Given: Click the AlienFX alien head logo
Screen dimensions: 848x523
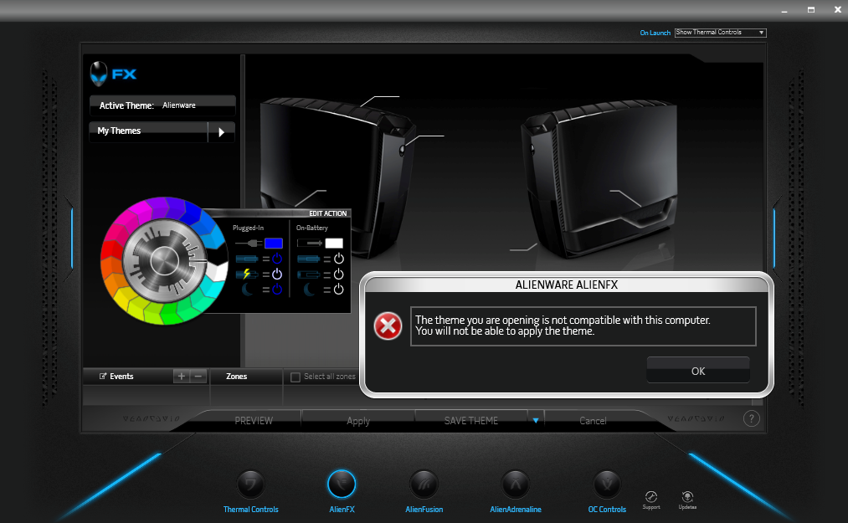Looking at the screenshot, I should [x=99, y=74].
